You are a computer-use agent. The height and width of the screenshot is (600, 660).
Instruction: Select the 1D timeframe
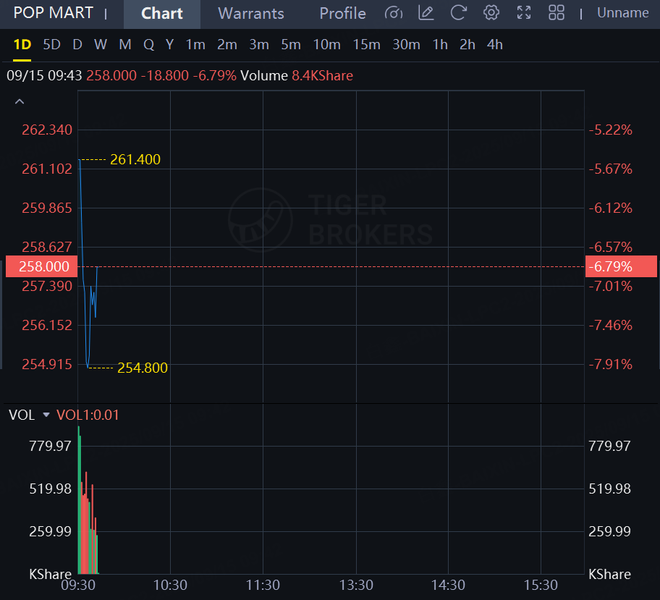pos(22,45)
